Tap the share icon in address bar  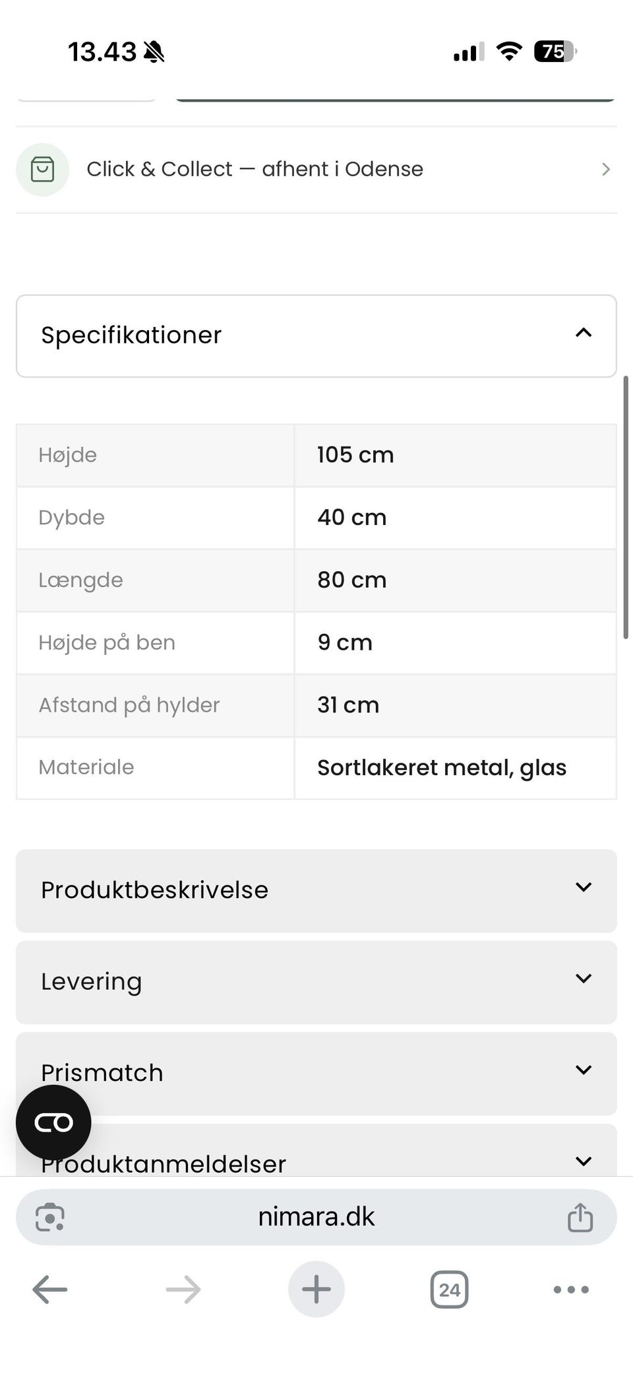[x=580, y=1217]
